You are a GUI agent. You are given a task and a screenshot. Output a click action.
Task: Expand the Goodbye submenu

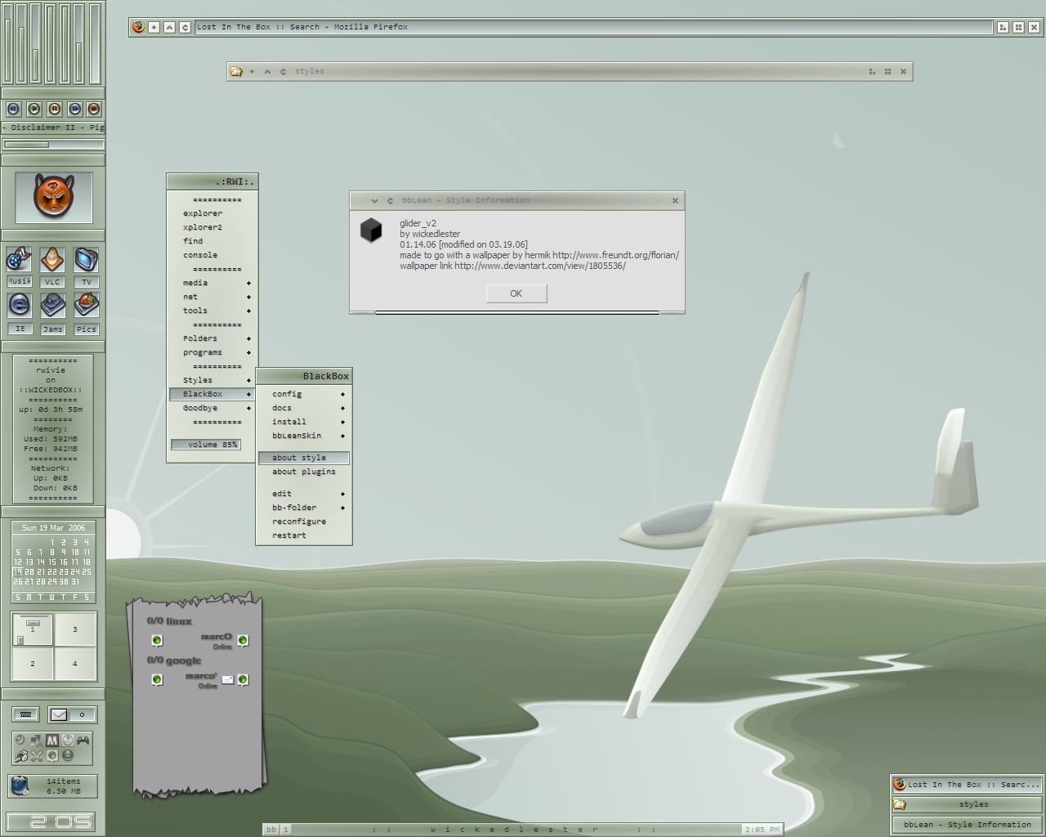click(x=212, y=408)
